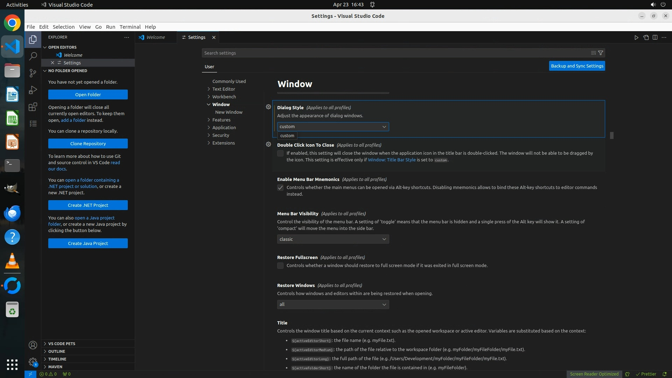Open Settings (JSON) file icon

pos(646,37)
